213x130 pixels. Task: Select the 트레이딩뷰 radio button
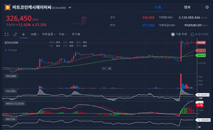pos(192,34)
